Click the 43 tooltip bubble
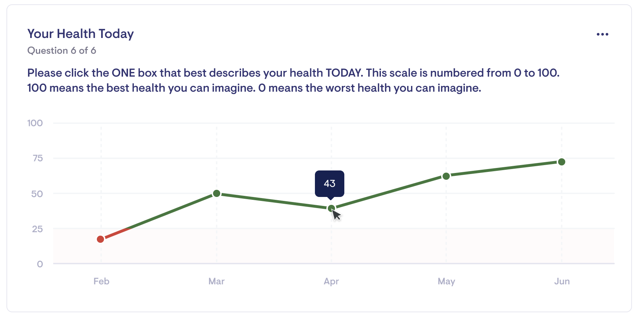Screen dimensions: 637x318 (x=330, y=184)
